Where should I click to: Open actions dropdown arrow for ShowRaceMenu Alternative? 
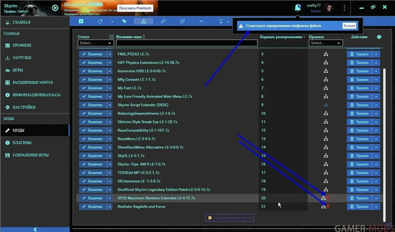376,147
